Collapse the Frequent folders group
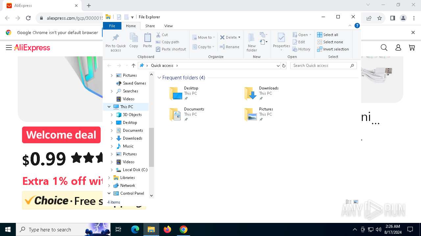The image size is (421, 236). point(159,78)
